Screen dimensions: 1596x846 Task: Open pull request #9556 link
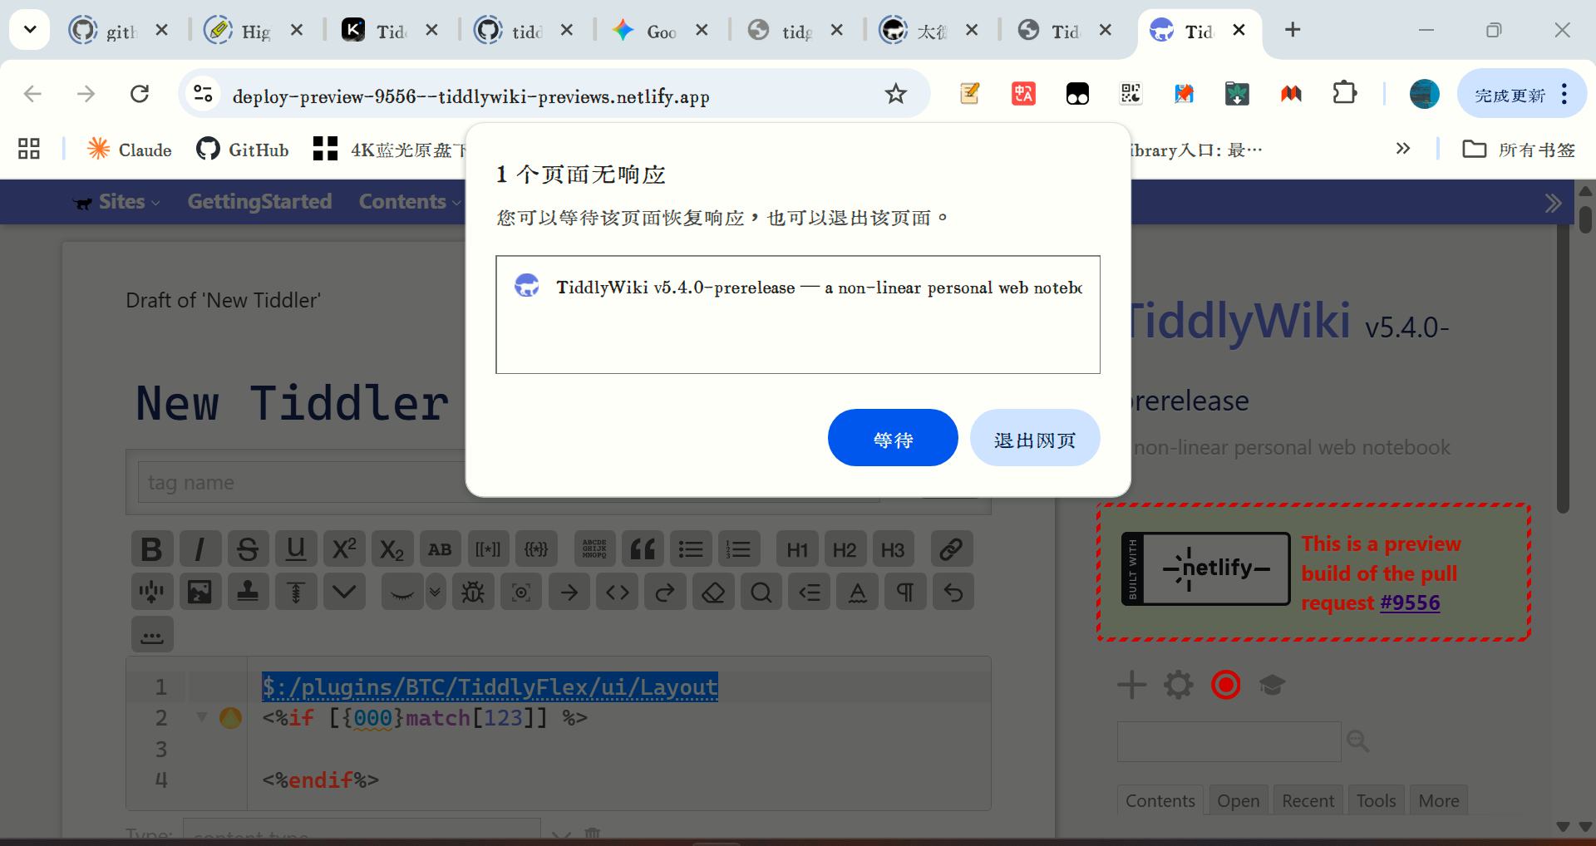point(1410,603)
